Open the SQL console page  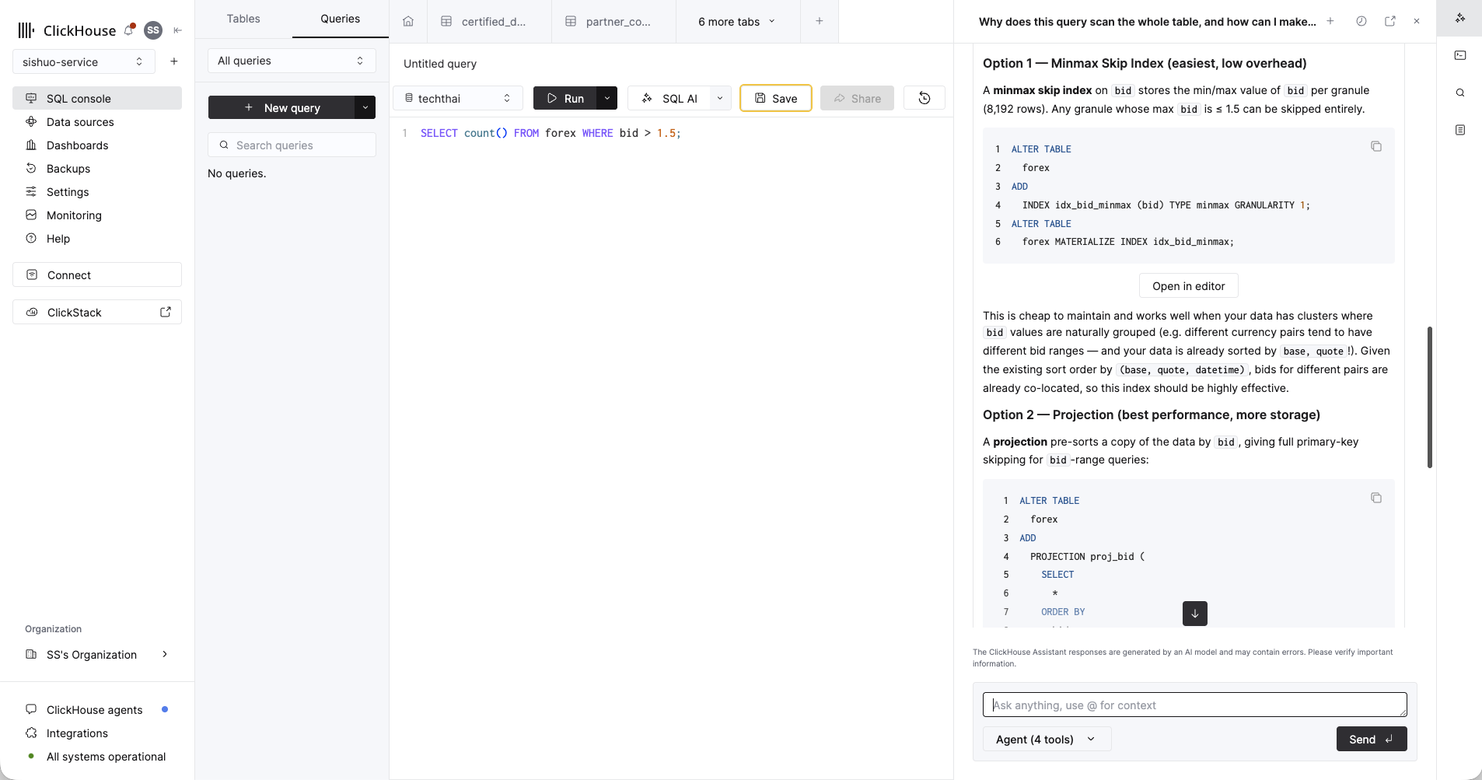97,98
